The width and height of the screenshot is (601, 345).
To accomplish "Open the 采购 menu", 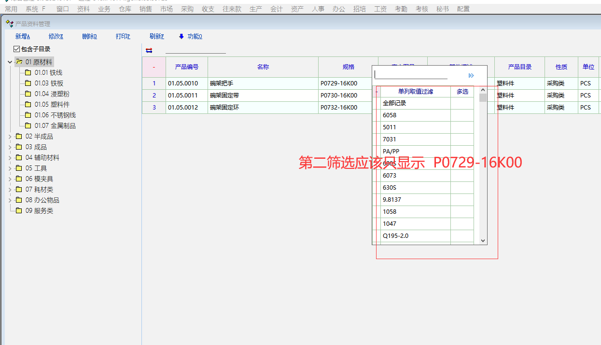I will coord(187,9).
